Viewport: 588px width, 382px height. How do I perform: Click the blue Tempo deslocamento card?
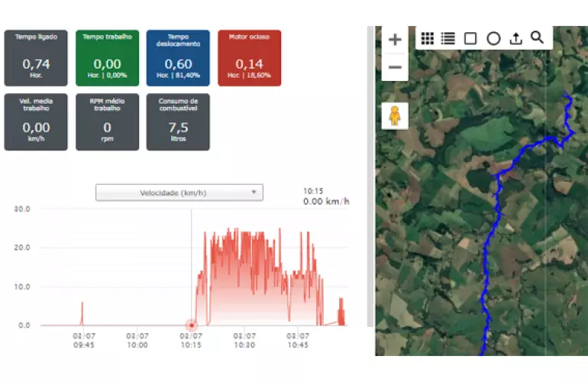point(178,58)
